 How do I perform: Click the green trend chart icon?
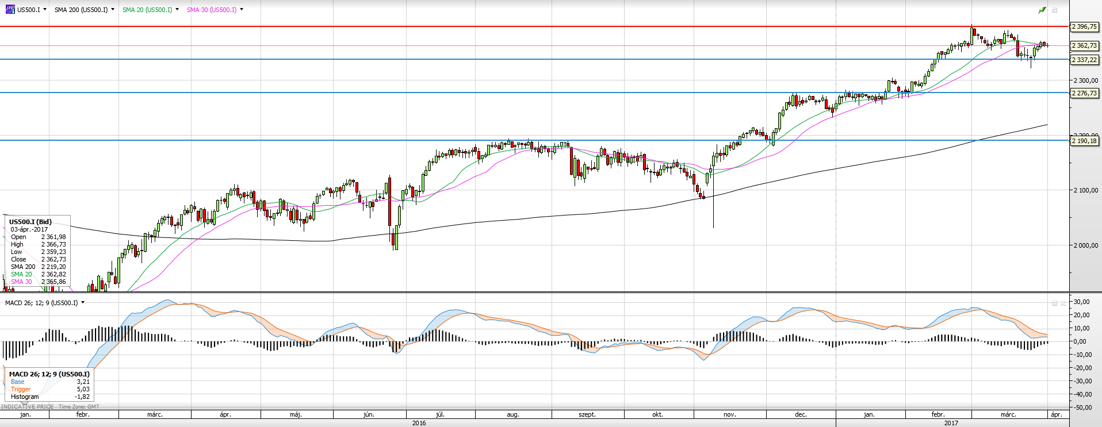[x=1042, y=10]
